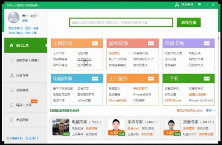Select 手机屏碎了 in 上门服务
222x145 pixels.
[x=140, y=89]
